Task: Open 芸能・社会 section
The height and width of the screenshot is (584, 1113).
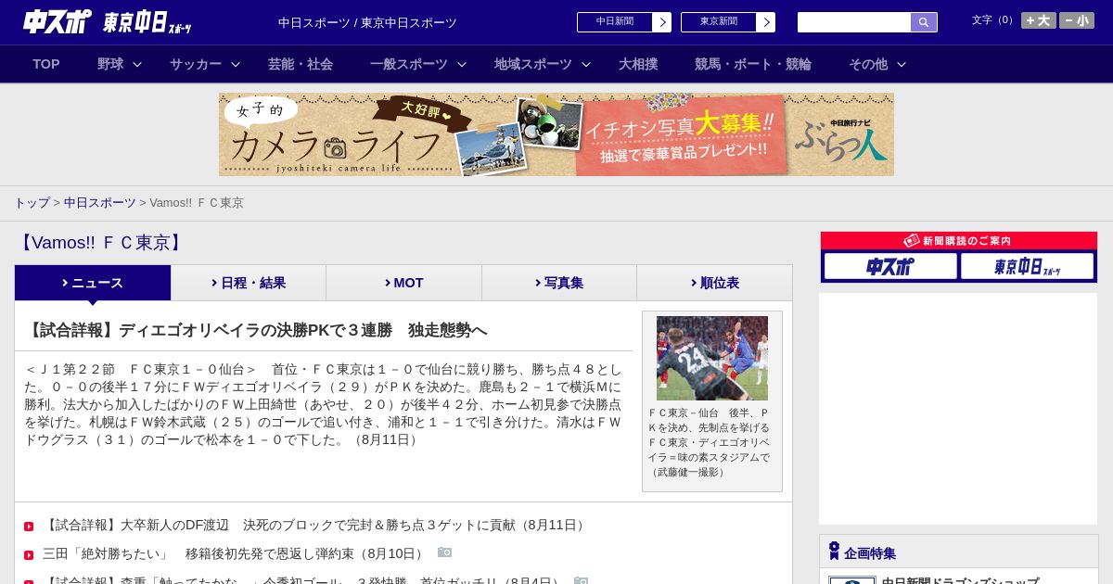Action: tap(301, 64)
